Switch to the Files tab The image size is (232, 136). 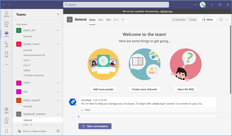pos(100,20)
